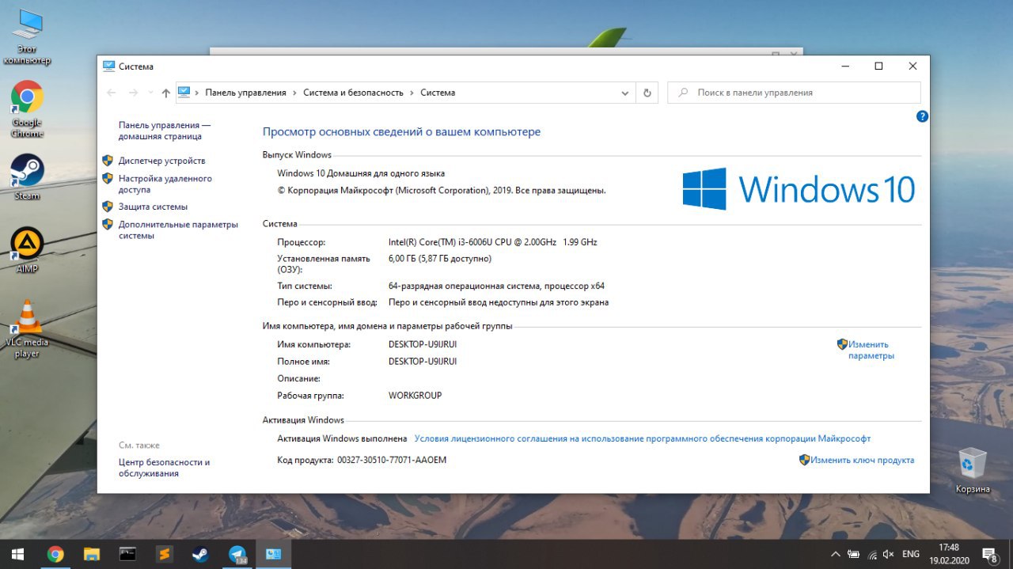Viewport: 1013px width, 569px height.
Task: Click the help question mark icon
Action: pos(922,116)
